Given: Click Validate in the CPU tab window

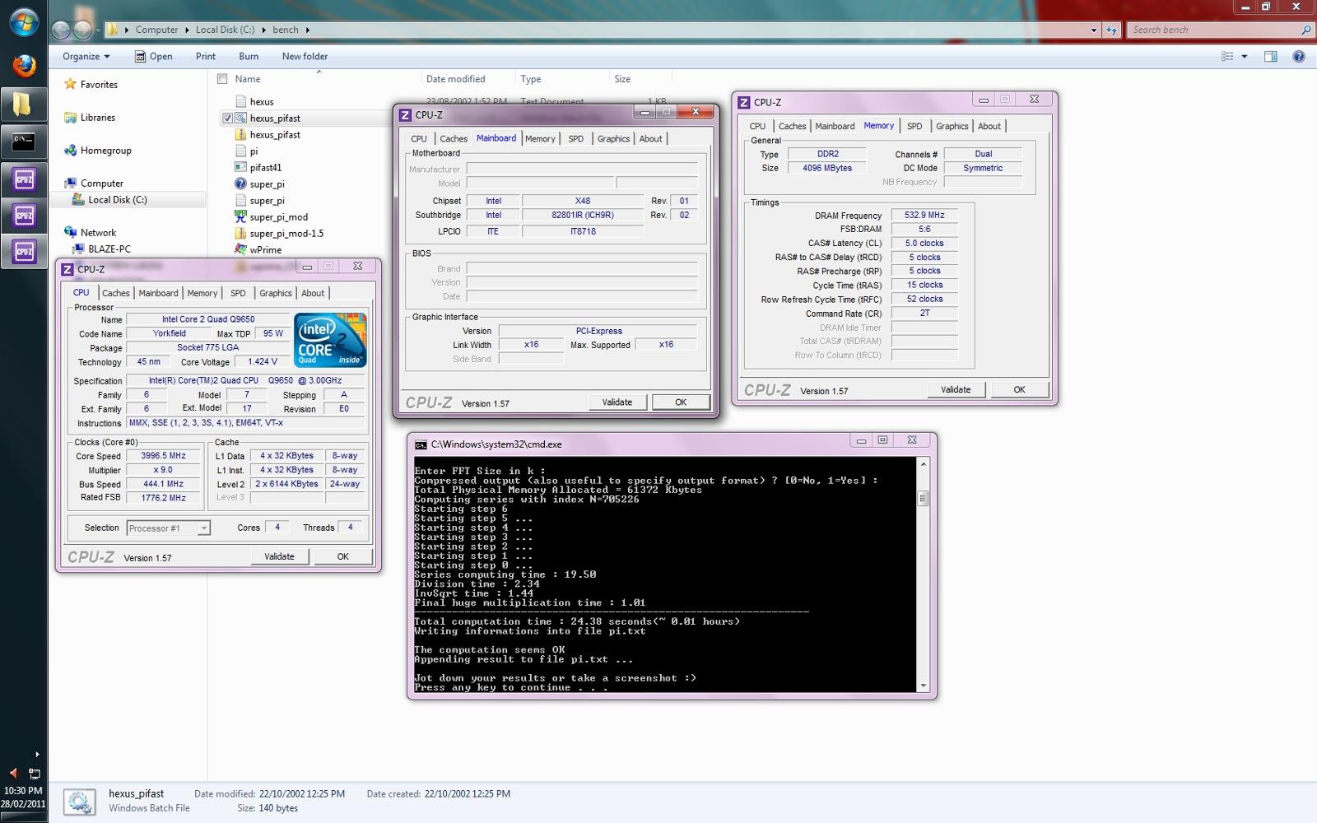Looking at the screenshot, I should pyautogui.click(x=279, y=556).
